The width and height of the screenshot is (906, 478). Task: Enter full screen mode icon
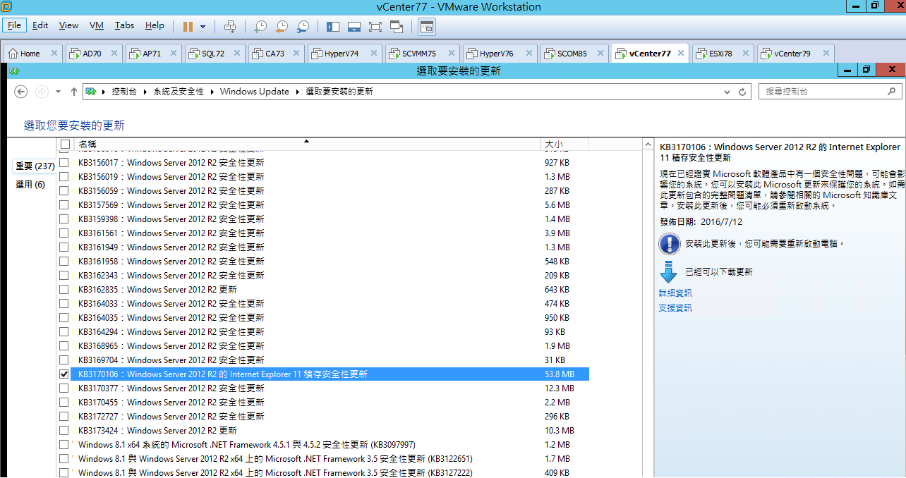375,26
